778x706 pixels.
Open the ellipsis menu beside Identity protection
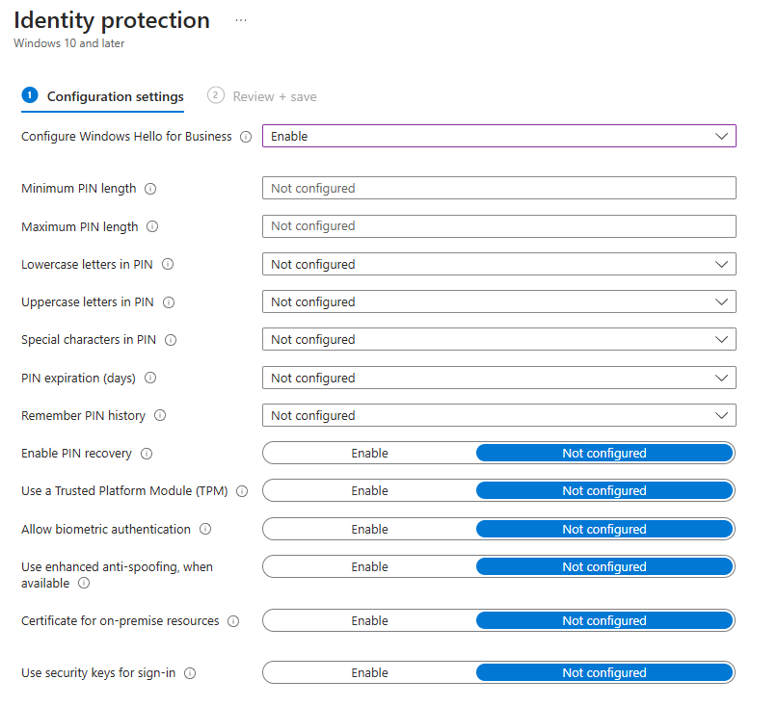point(241,20)
